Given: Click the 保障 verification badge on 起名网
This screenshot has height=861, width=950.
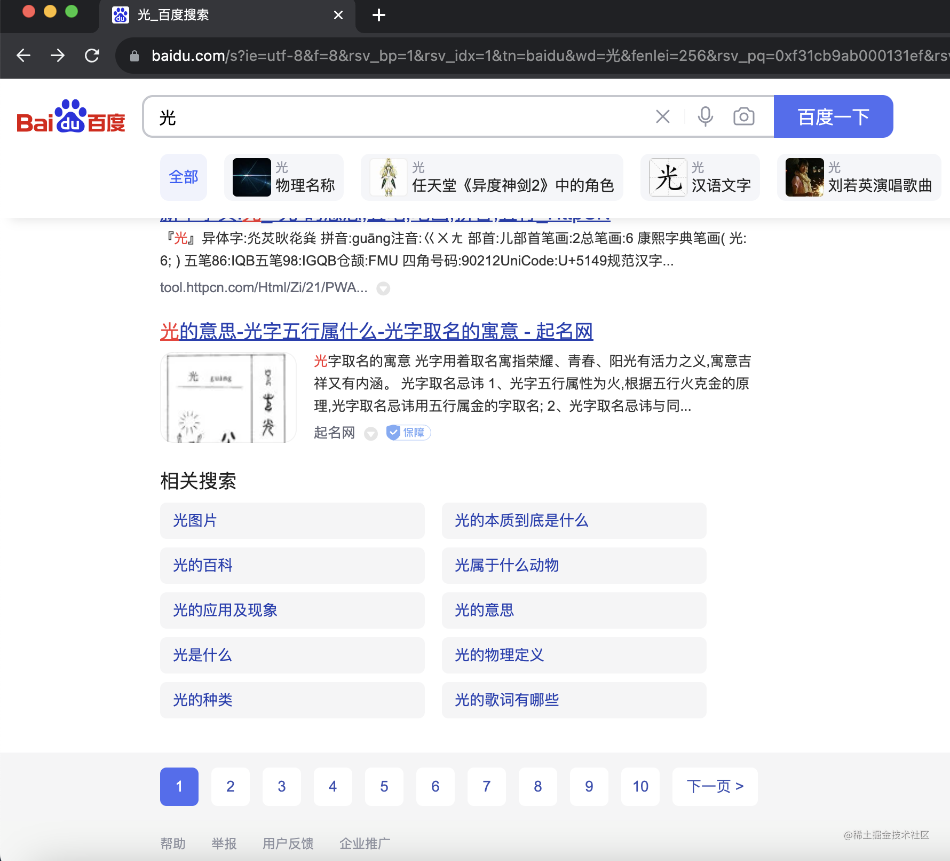Looking at the screenshot, I should [x=408, y=433].
